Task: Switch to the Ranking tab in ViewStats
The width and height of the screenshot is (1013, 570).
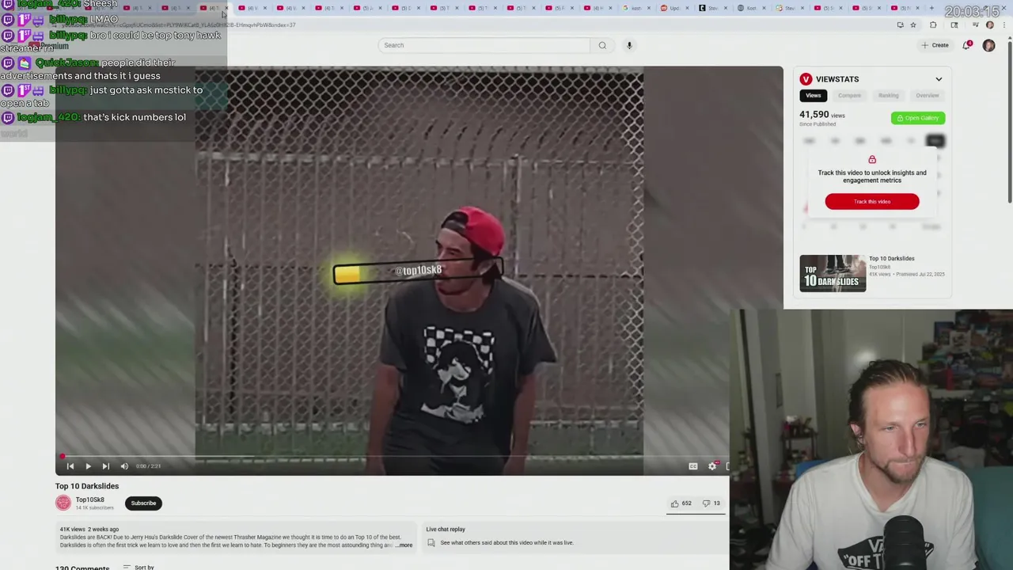Action: click(x=888, y=96)
